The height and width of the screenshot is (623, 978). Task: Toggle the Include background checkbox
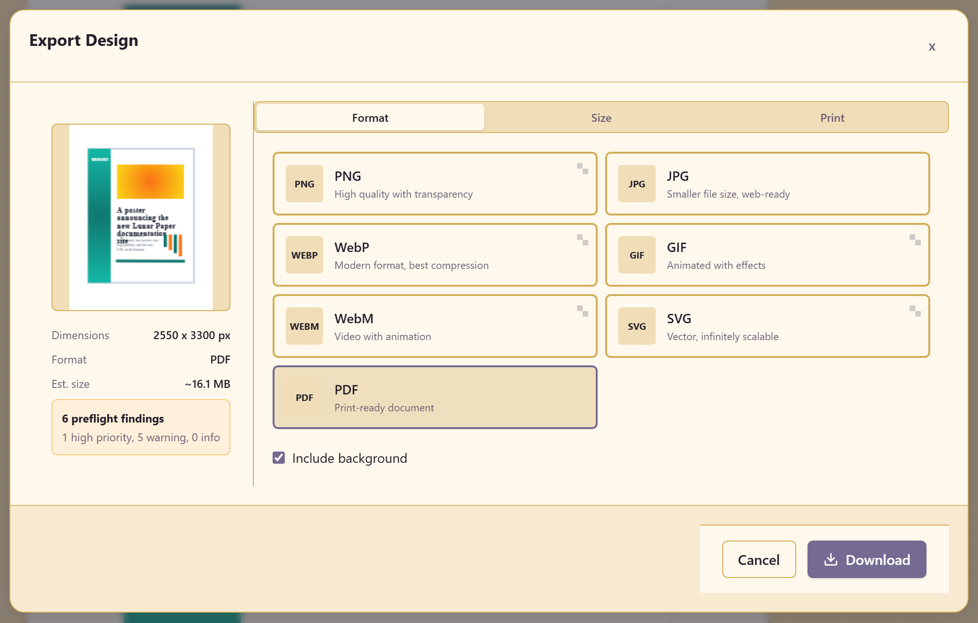(279, 458)
